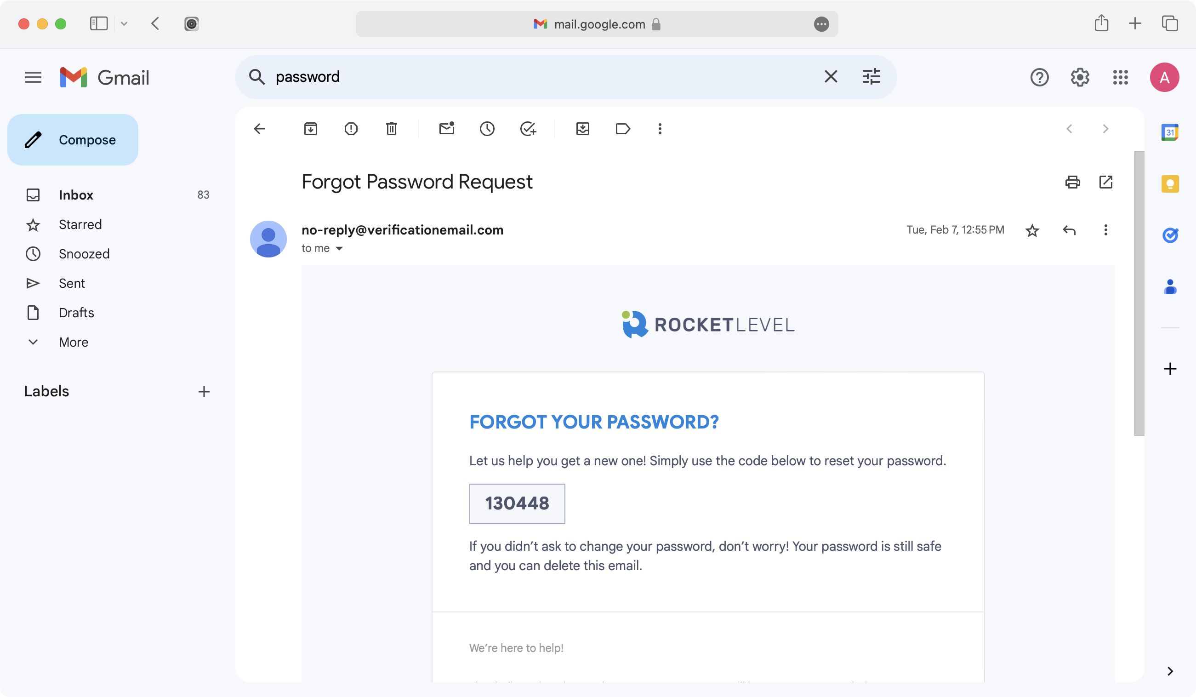Add this email to Tasks
Image resolution: width=1196 pixels, height=697 pixels.
(528, 129)
